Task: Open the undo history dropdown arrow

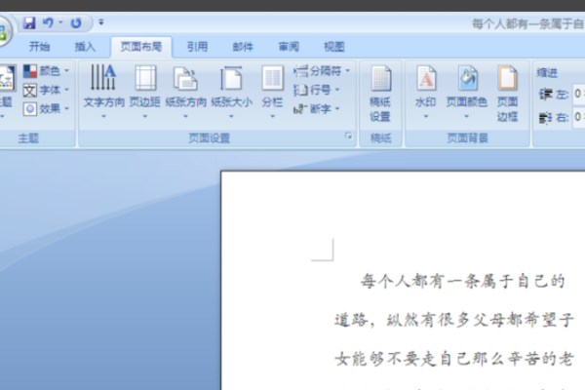Action: [60, 22]
